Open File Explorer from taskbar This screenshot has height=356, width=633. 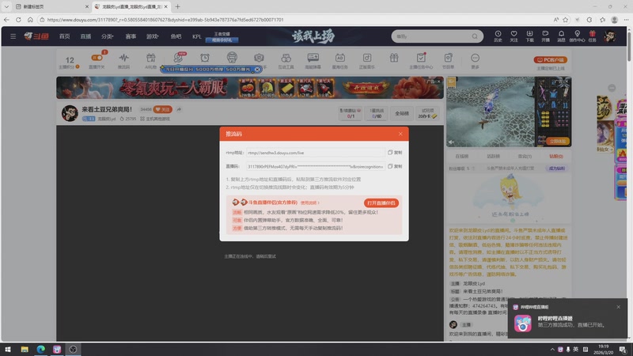click(25, 349)
